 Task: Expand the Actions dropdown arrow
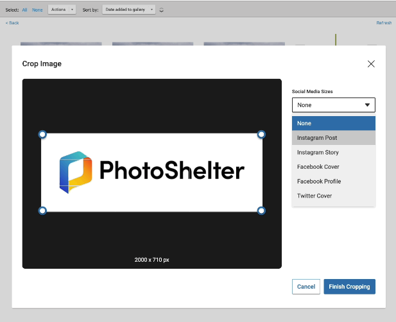click(x=73, y=10)
